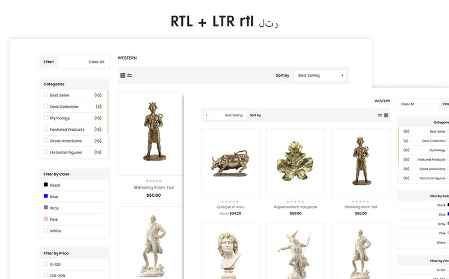Open Best Selling sort dropdown in RTL window

224,115
